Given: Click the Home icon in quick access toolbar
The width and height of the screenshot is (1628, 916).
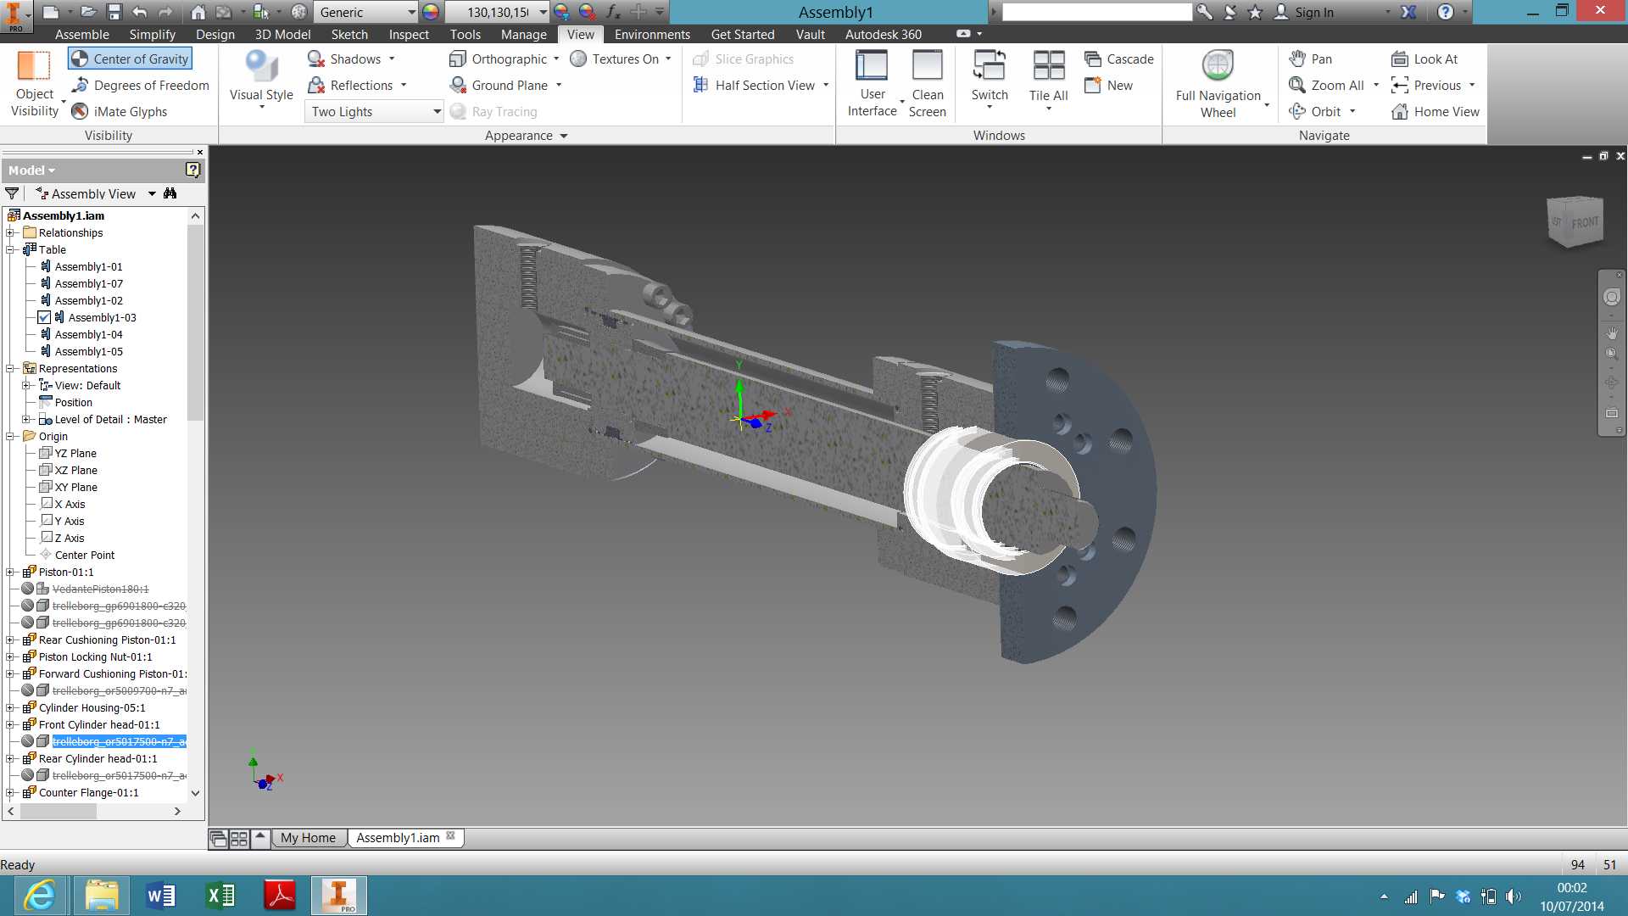Looking at the screenshot, I should point(198,12).
